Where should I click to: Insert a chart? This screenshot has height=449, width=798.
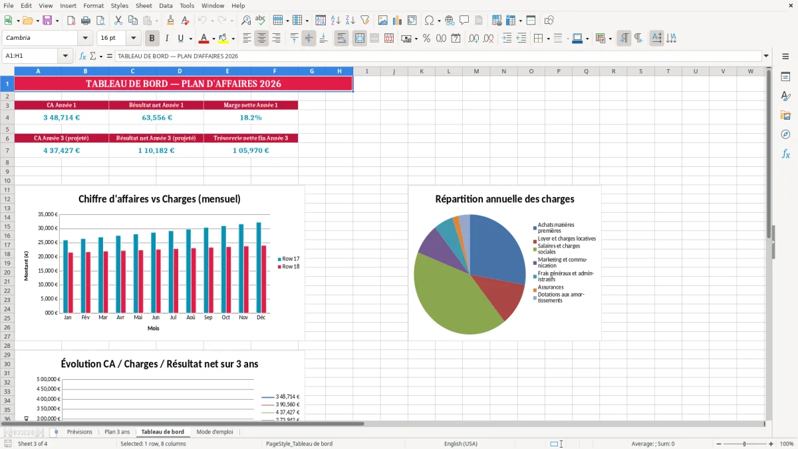pos(398,21)
